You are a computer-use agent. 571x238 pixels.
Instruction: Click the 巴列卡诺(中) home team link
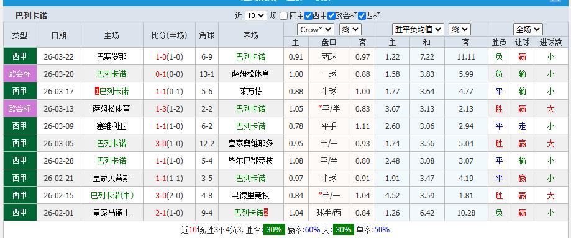[112, 195]
